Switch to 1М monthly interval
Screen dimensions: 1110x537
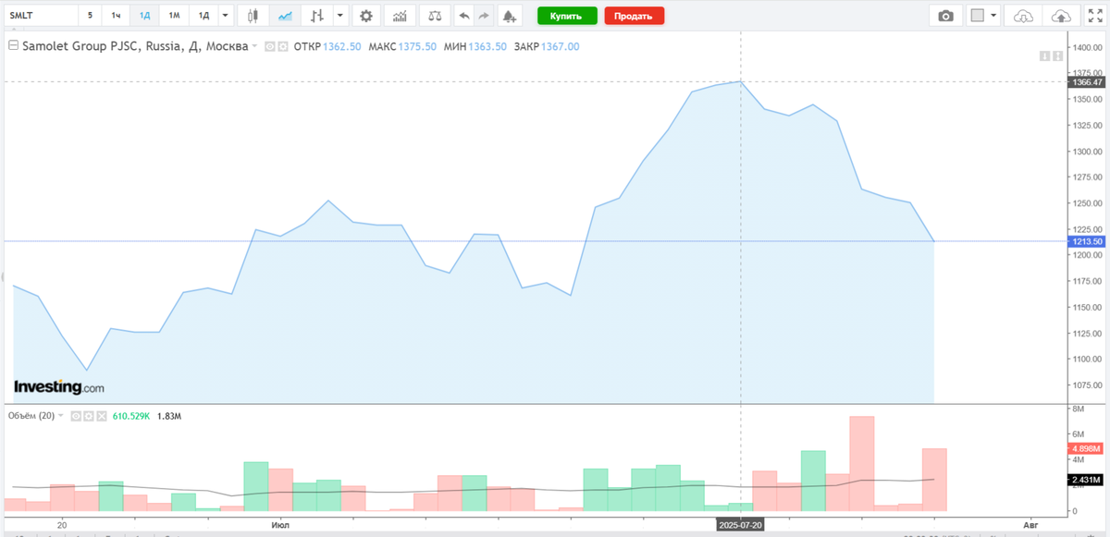(174, 16)
